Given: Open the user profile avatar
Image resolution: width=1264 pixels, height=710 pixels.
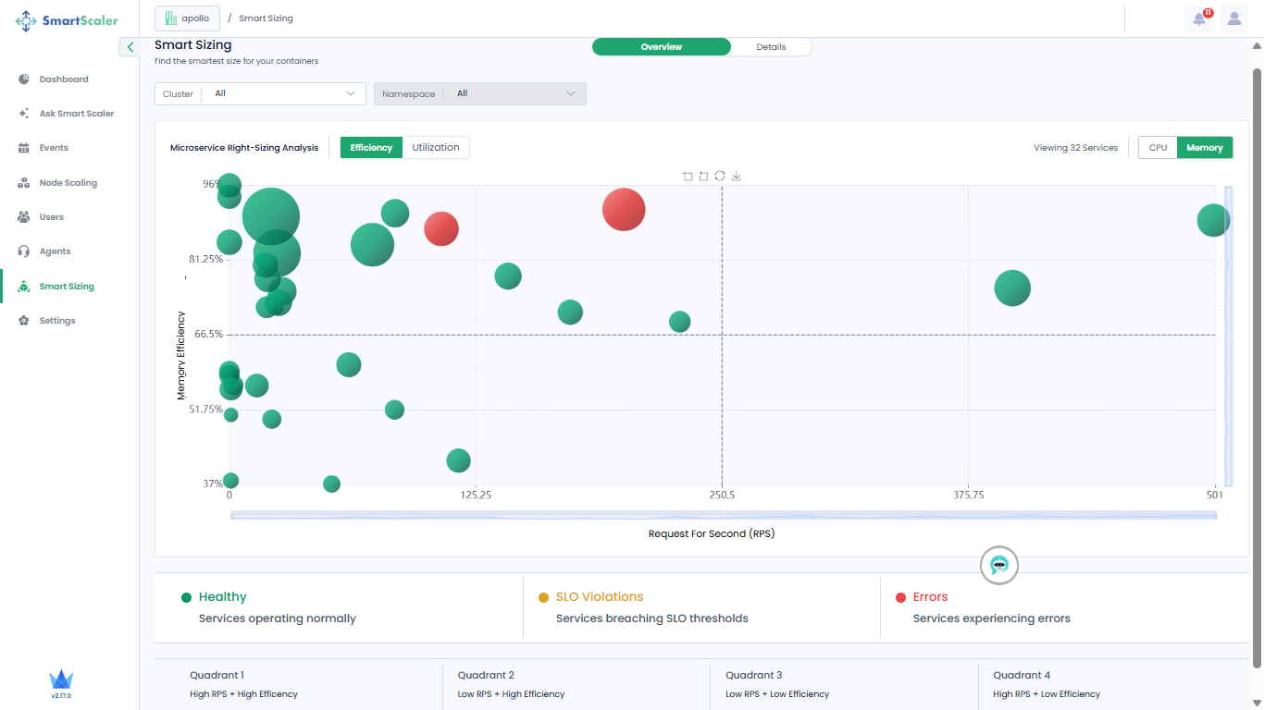Looking at the screenshot, I should click(x=1234, y=18).
